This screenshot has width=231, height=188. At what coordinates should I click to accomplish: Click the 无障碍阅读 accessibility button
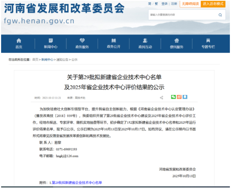(x=190, y=4)
